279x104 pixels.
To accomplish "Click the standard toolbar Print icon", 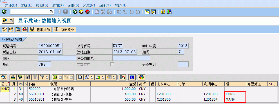I will 97,12.
